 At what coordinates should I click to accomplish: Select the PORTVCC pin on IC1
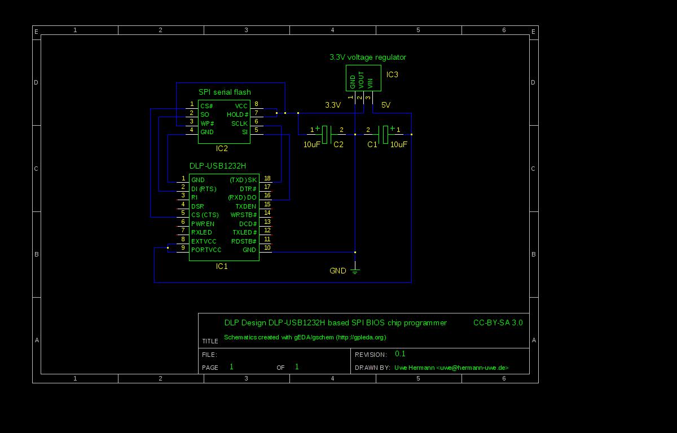coord(206,250)
